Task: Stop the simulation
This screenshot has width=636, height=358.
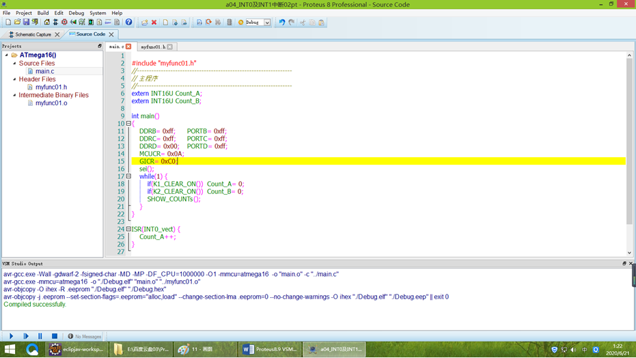Action: (x=55, y=336)
